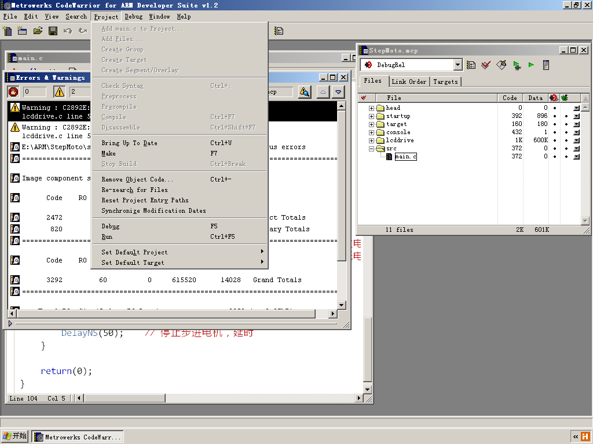The image size is (593, 444).
Task: Click the orange H tray icon
Action: coord(585,437)
